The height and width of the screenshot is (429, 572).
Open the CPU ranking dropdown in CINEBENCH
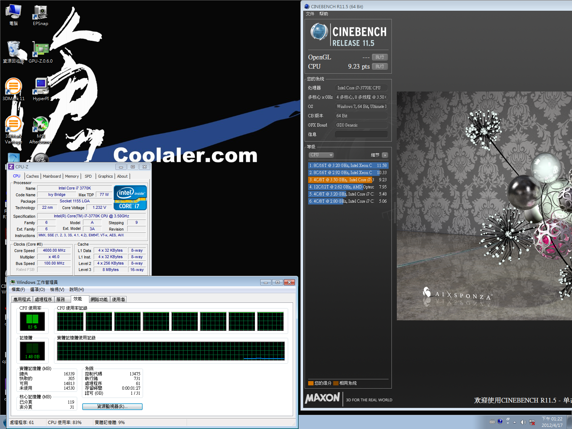click(x=321, y=155)
